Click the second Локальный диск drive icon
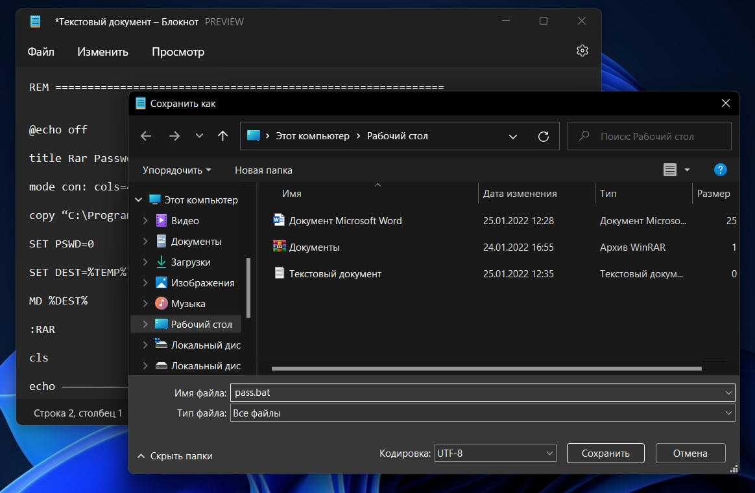Screen dimensions: 755x493 pos(162,365)
